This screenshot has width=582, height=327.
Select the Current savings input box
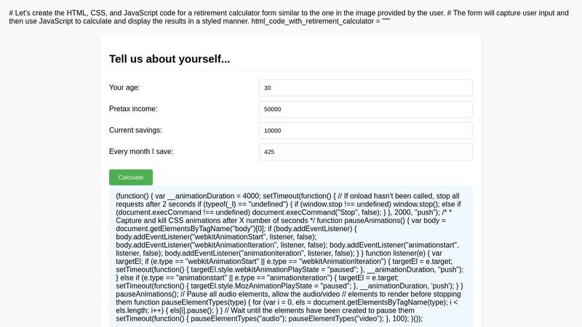click(x=365, y=131)
